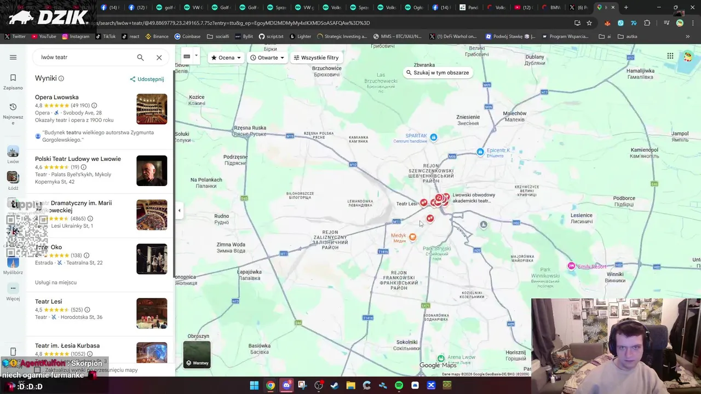Open YouTube bookmark
701x394 pixels.
44,37
